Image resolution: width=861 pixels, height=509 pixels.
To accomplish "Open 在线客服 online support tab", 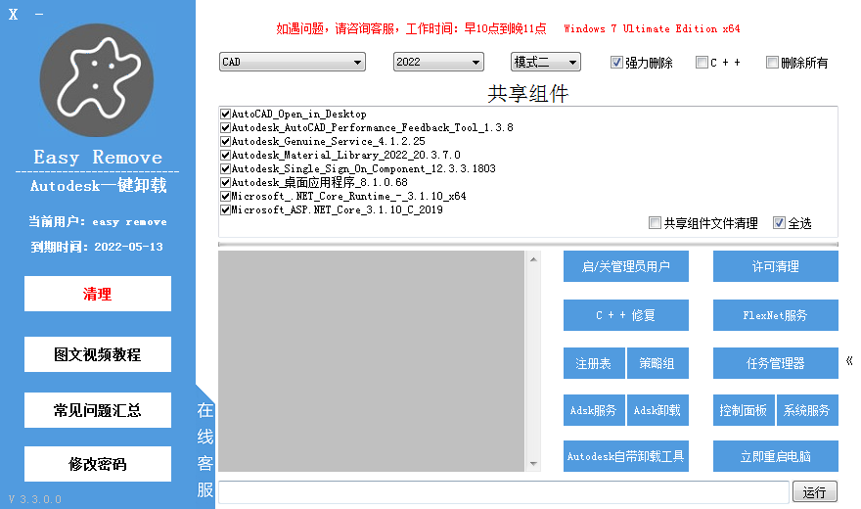I will [x=205, y=449].
